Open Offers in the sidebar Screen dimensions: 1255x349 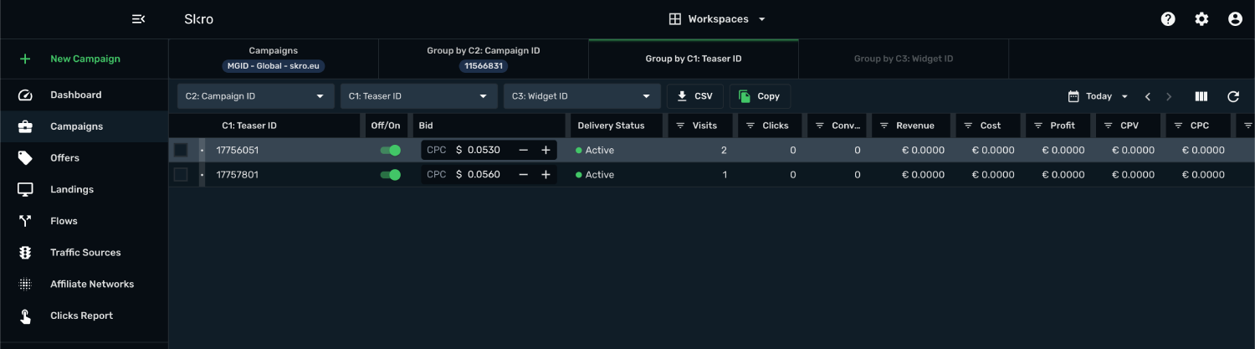(84, 158)
